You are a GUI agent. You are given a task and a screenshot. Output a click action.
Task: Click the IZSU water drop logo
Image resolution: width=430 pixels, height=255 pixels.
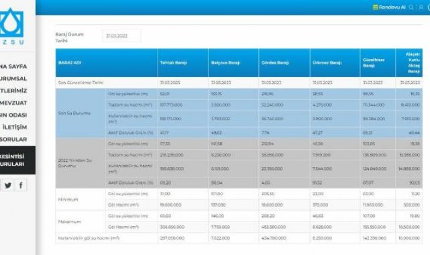(11, 23)
